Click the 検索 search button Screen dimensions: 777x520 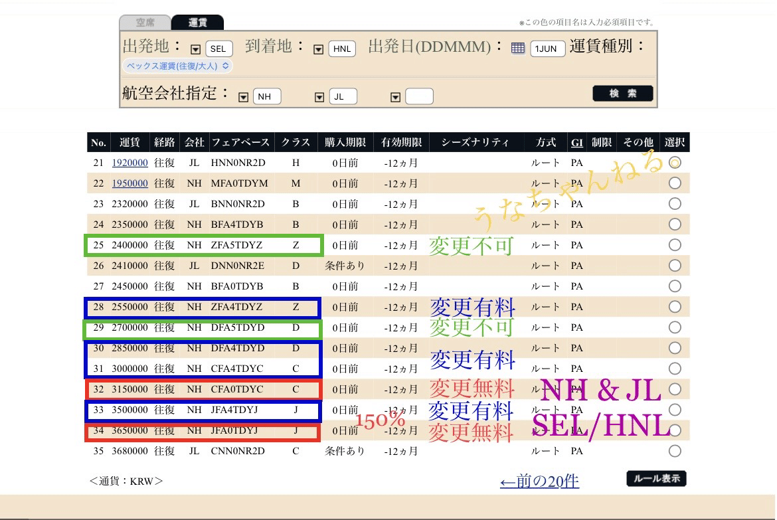click(x=622, y=93)
